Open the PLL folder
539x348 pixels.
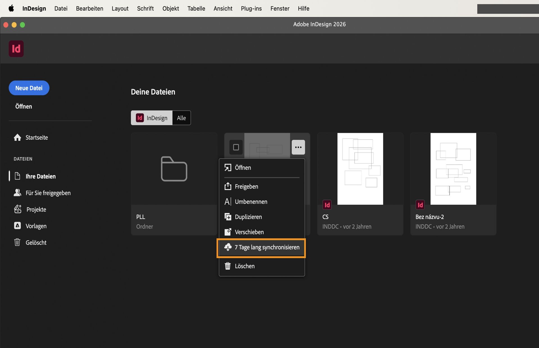coord(173,169)
